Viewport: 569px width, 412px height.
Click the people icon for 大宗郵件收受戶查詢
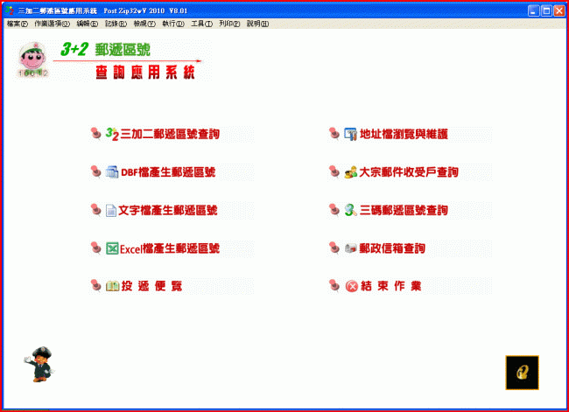coord(351,172)
